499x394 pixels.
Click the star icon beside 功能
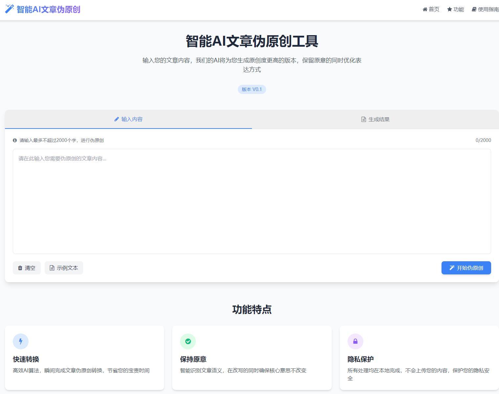pos(449,9)
